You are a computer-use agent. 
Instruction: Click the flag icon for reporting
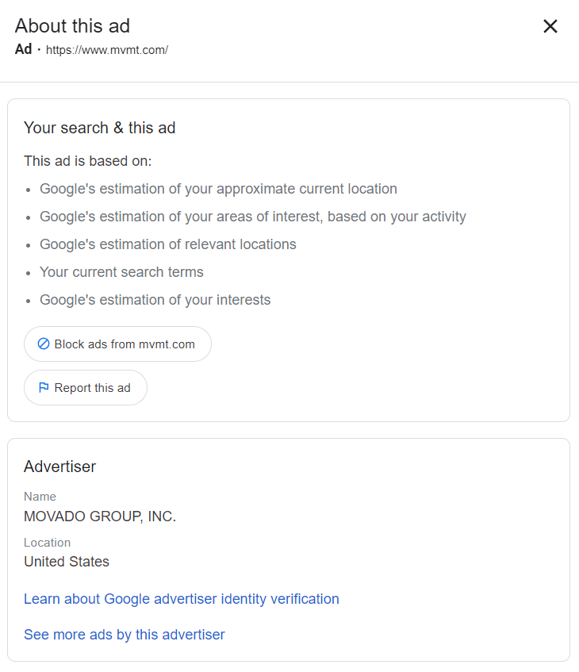(x=44, y=387)
